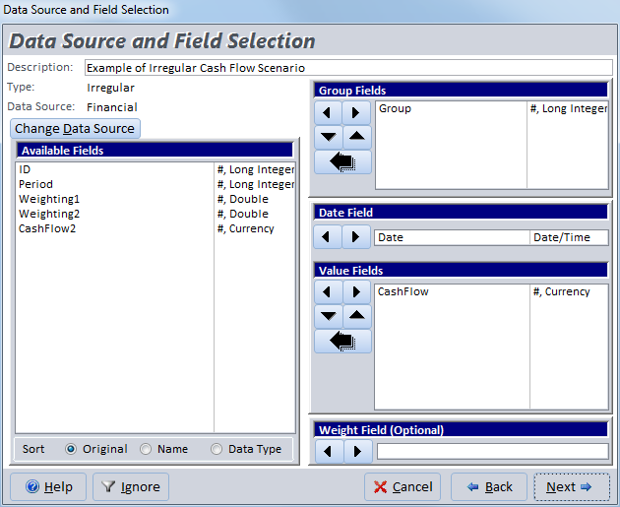Click right arrow in Weight Field section
Viewport: 620px width, 507px height.
pyautogui.click(x=356, y=452)
